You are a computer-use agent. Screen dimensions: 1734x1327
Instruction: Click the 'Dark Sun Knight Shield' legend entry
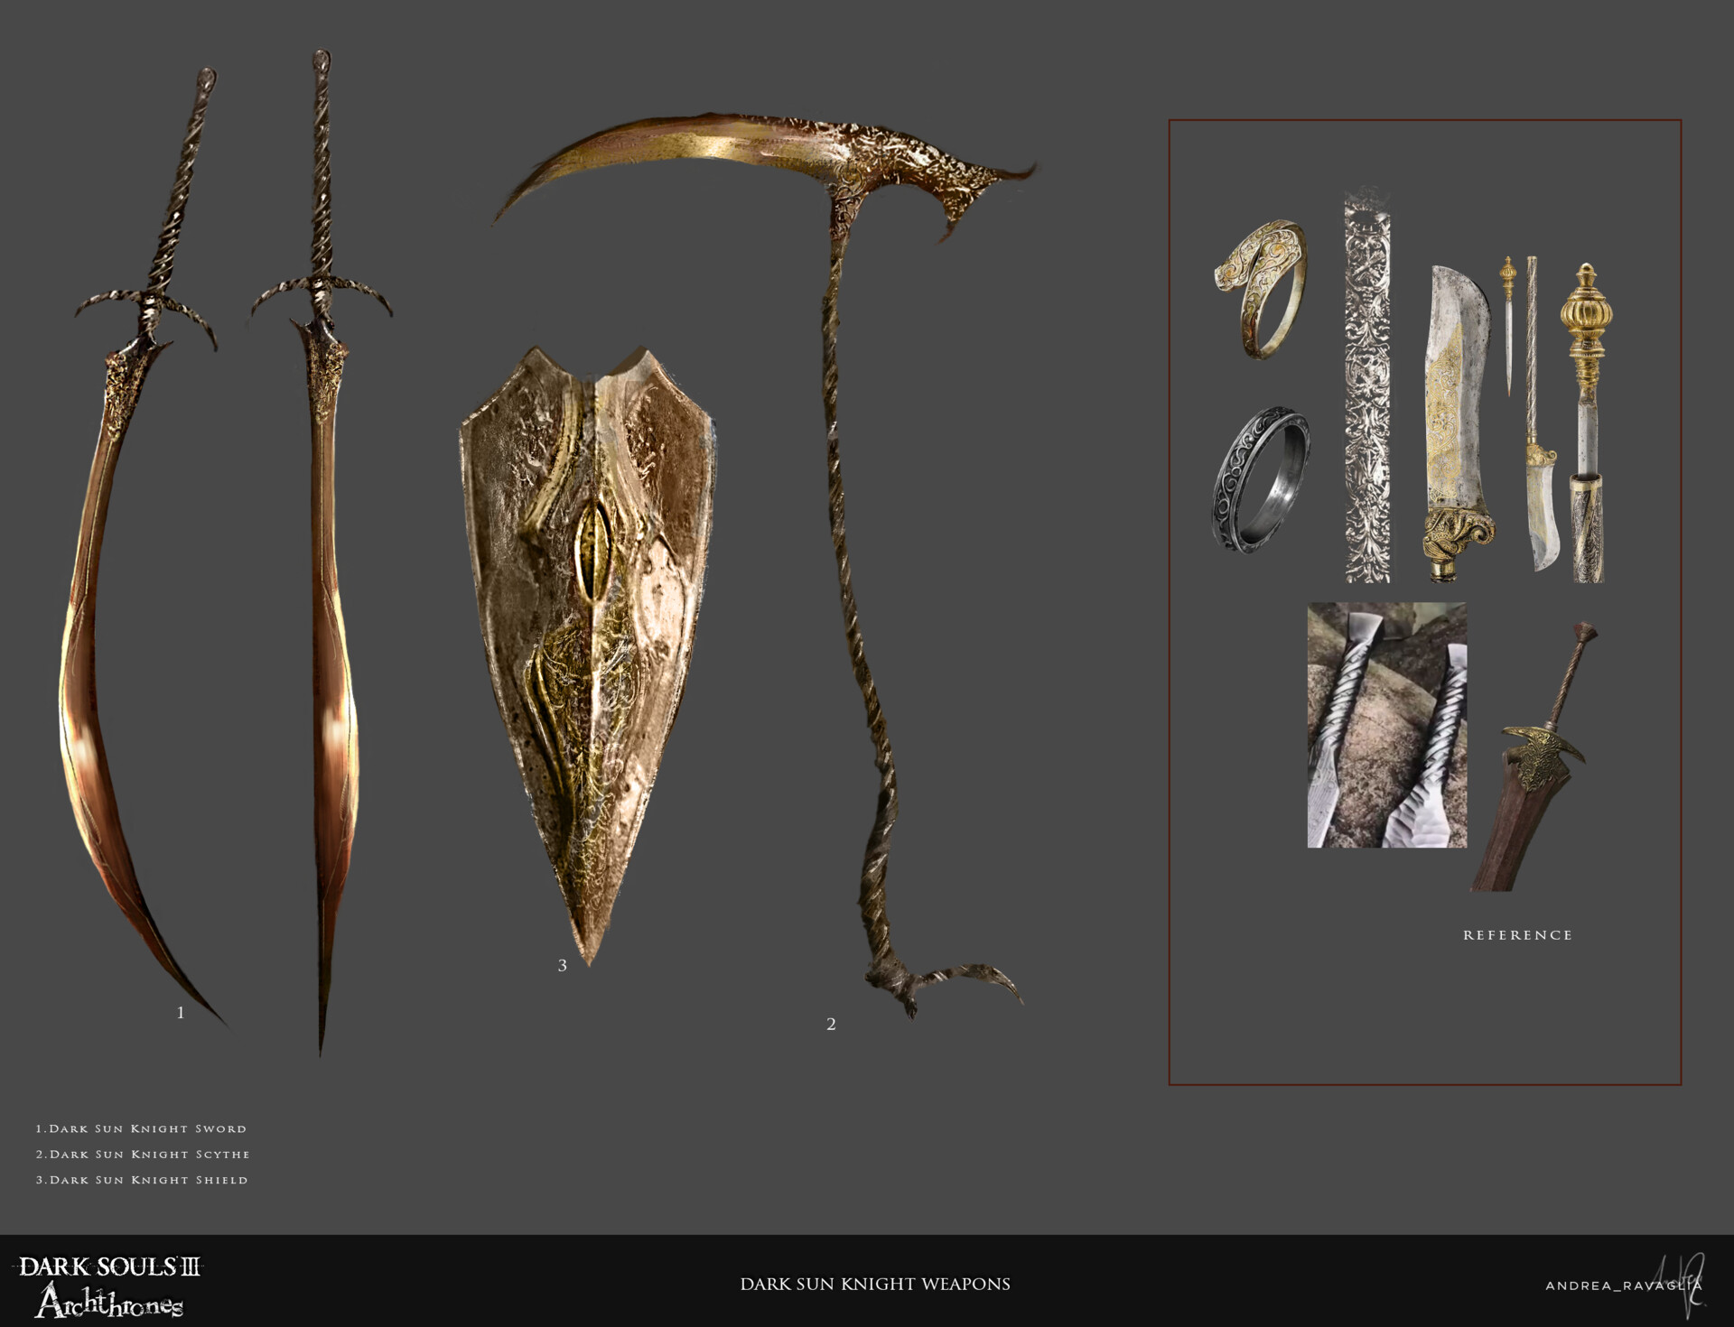[142, 1180]
